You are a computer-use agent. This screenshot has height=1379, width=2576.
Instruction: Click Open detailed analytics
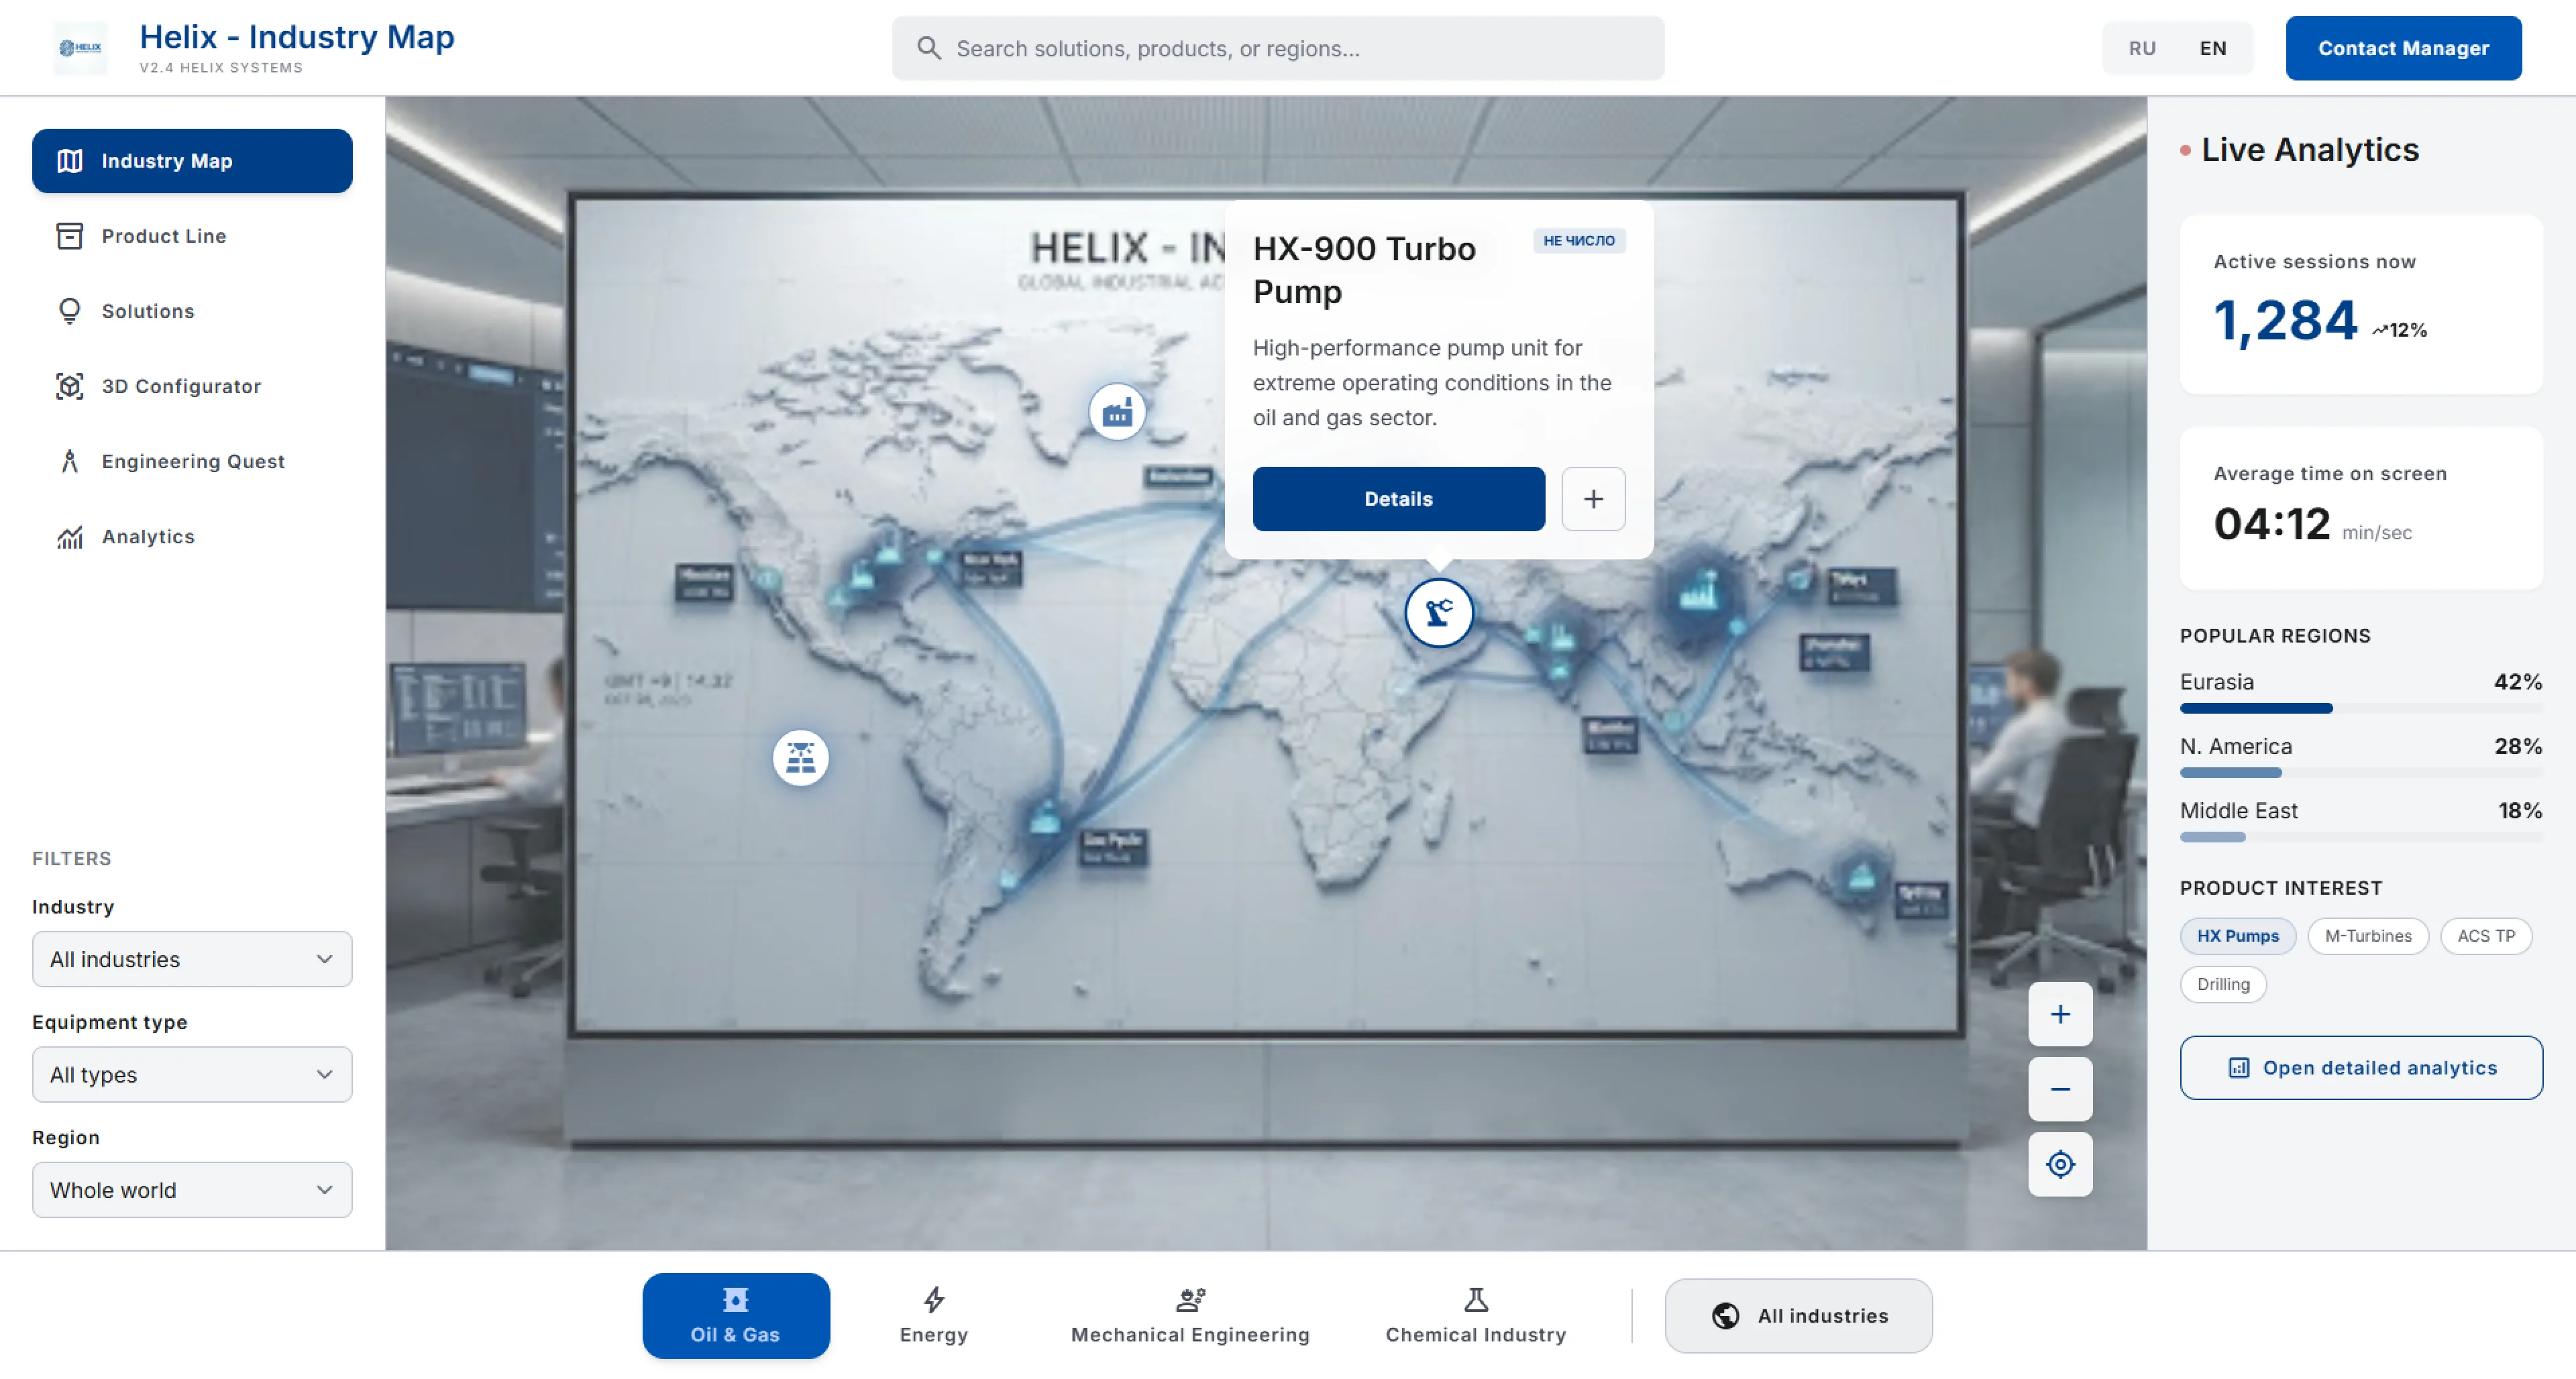(2361, 1068)
